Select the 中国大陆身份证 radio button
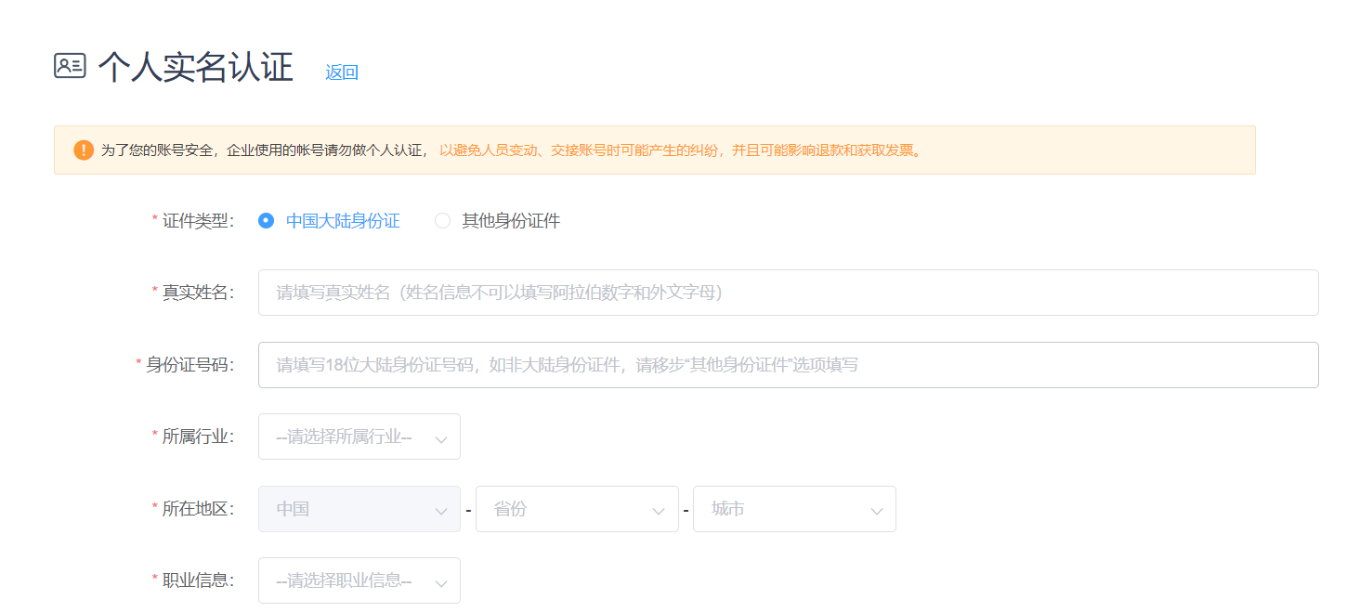Screen dimensions: 1346x613 (267, 221)
